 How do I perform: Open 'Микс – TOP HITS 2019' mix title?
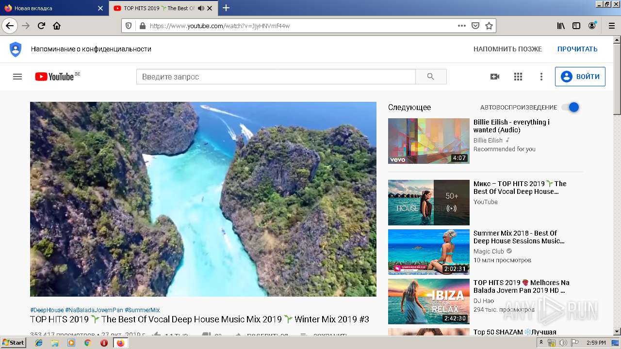click(520, 188)
